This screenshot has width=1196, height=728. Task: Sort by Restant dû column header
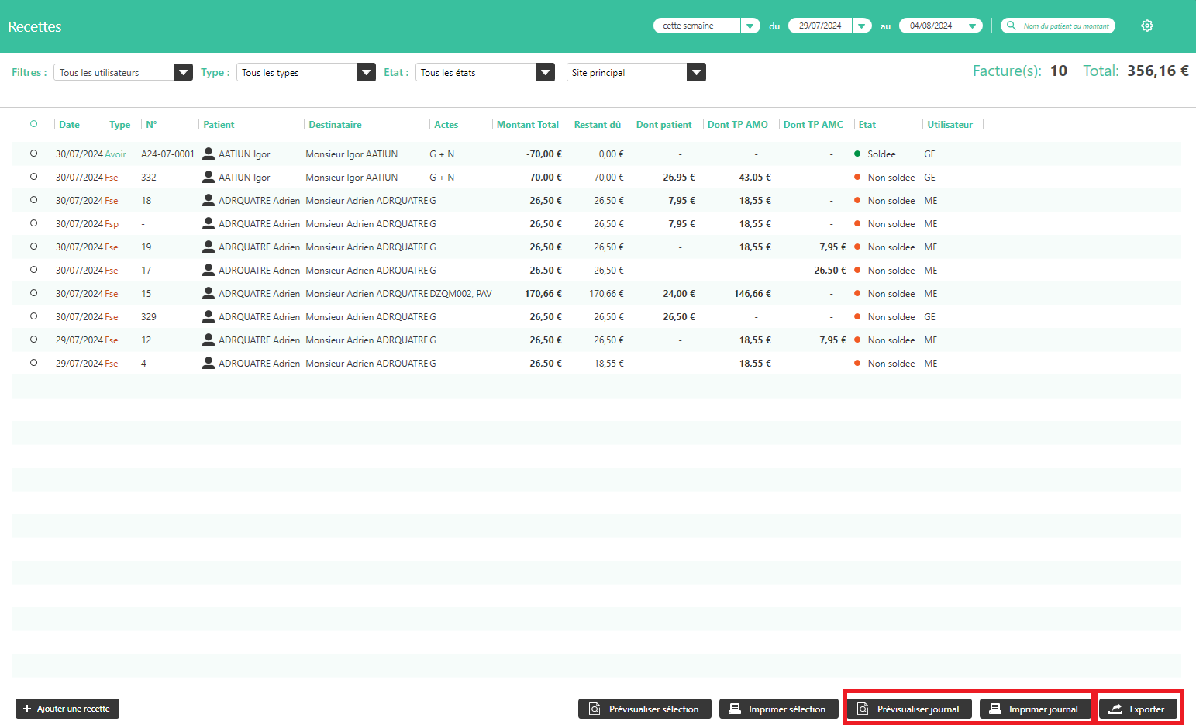597,124
